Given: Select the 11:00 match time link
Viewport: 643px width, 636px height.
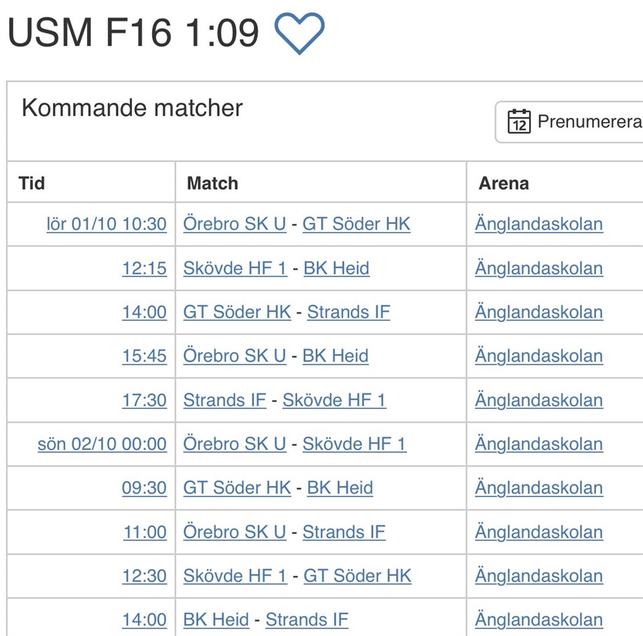Looking at the screenshot, I should 145,532.
